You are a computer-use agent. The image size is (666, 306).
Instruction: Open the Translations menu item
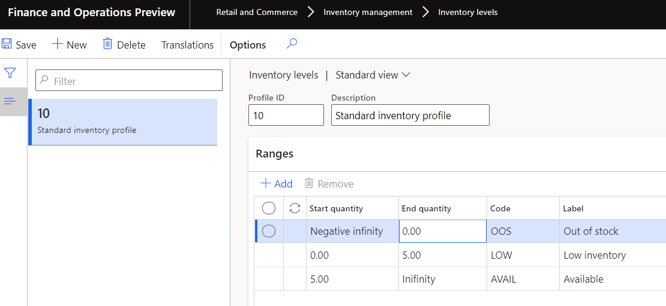pos(187,45)
